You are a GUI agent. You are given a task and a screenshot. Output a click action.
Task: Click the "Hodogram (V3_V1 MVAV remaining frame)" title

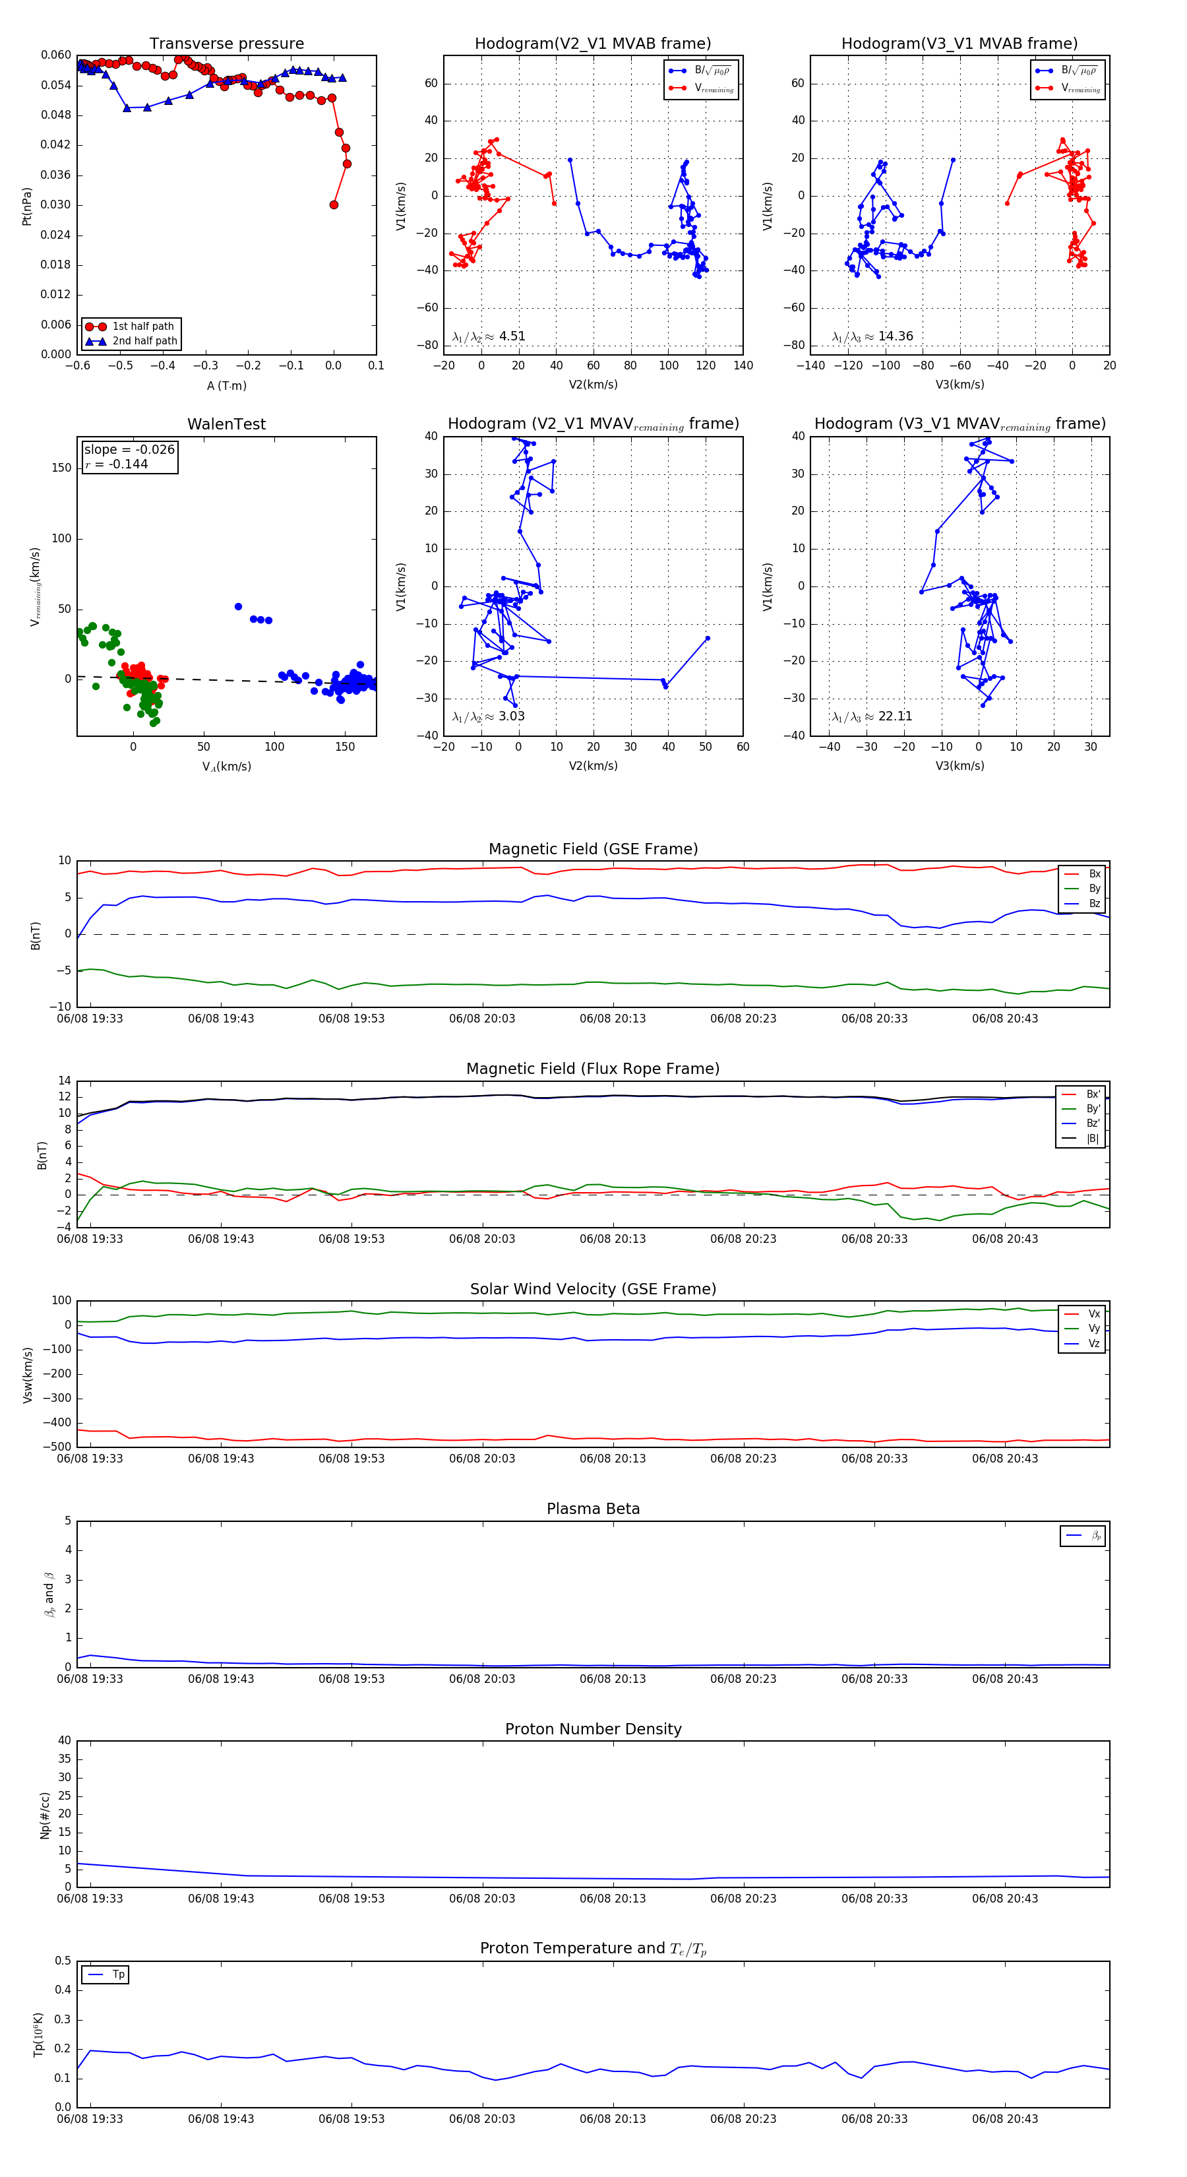[959, 424]
